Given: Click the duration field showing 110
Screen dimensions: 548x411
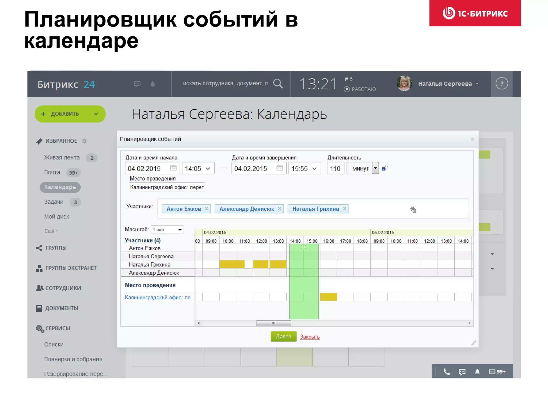Looking at the screenshot, I should [x=336, y=168].
